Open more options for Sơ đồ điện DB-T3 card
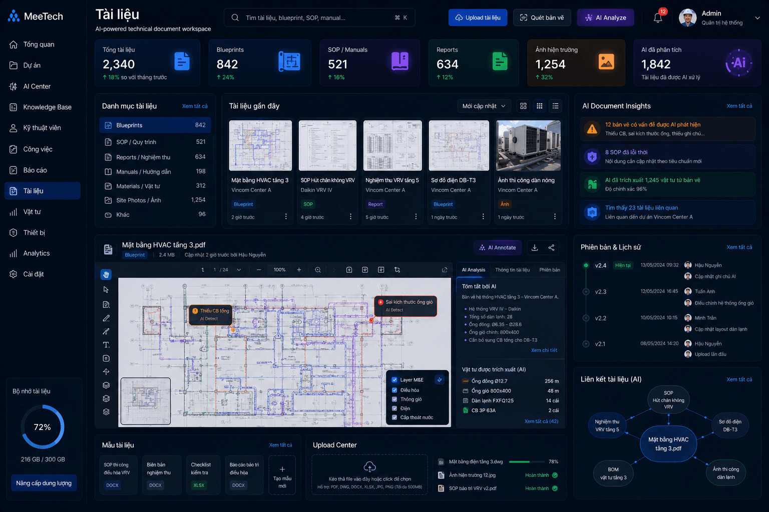 [x=483, y=216]
